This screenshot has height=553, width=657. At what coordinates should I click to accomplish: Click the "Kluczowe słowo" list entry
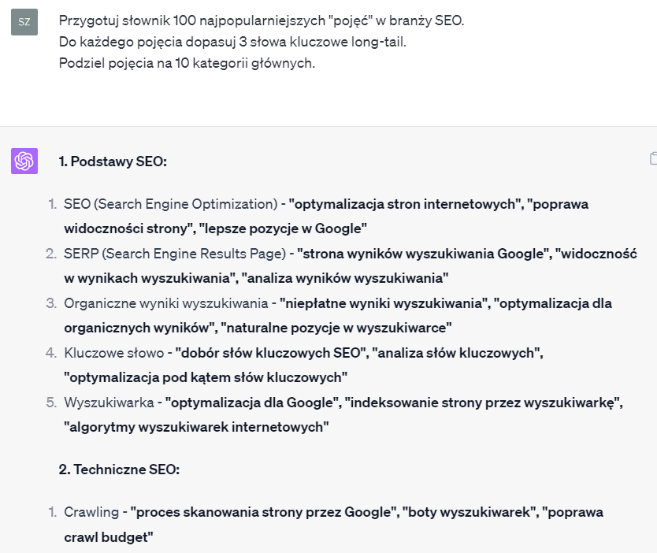pos(113,353)
